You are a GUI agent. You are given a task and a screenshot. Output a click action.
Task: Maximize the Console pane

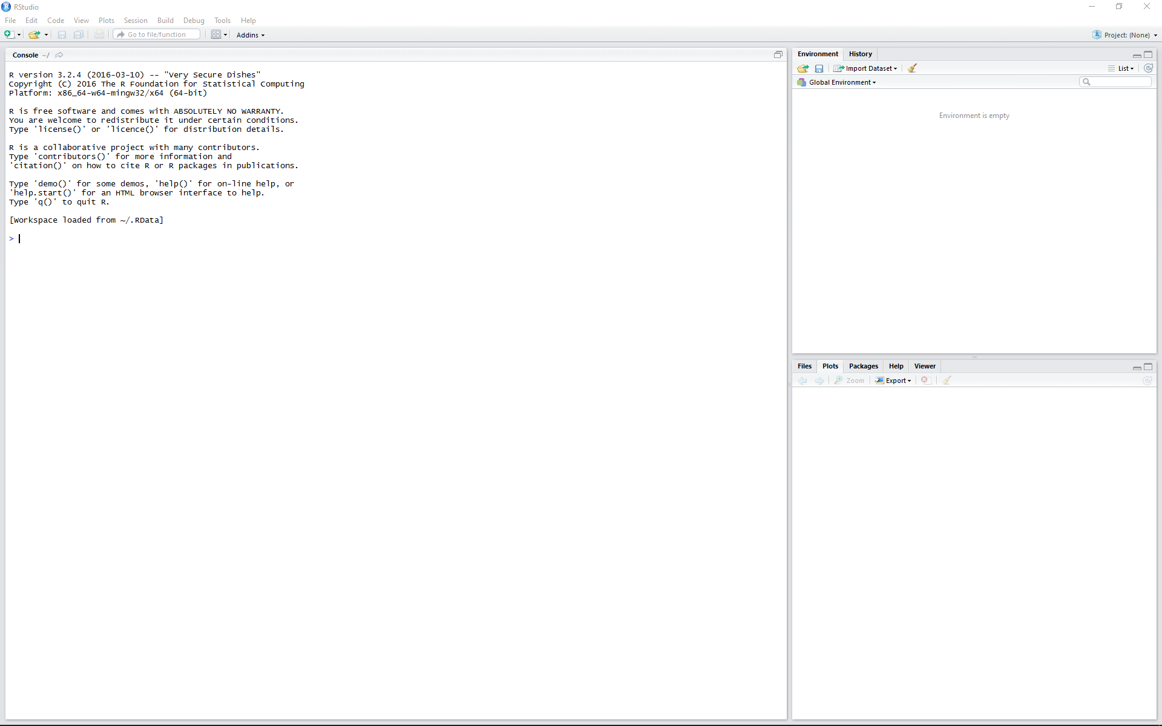pyautogui.click(x=778, y=54)
